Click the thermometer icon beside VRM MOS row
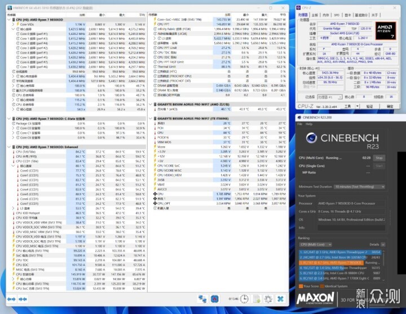The image size is (406, 314). click(155, 142)
